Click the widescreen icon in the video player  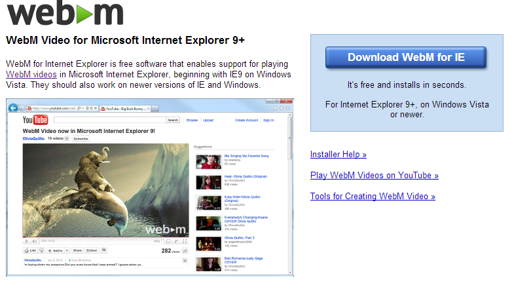click(168, 241)
